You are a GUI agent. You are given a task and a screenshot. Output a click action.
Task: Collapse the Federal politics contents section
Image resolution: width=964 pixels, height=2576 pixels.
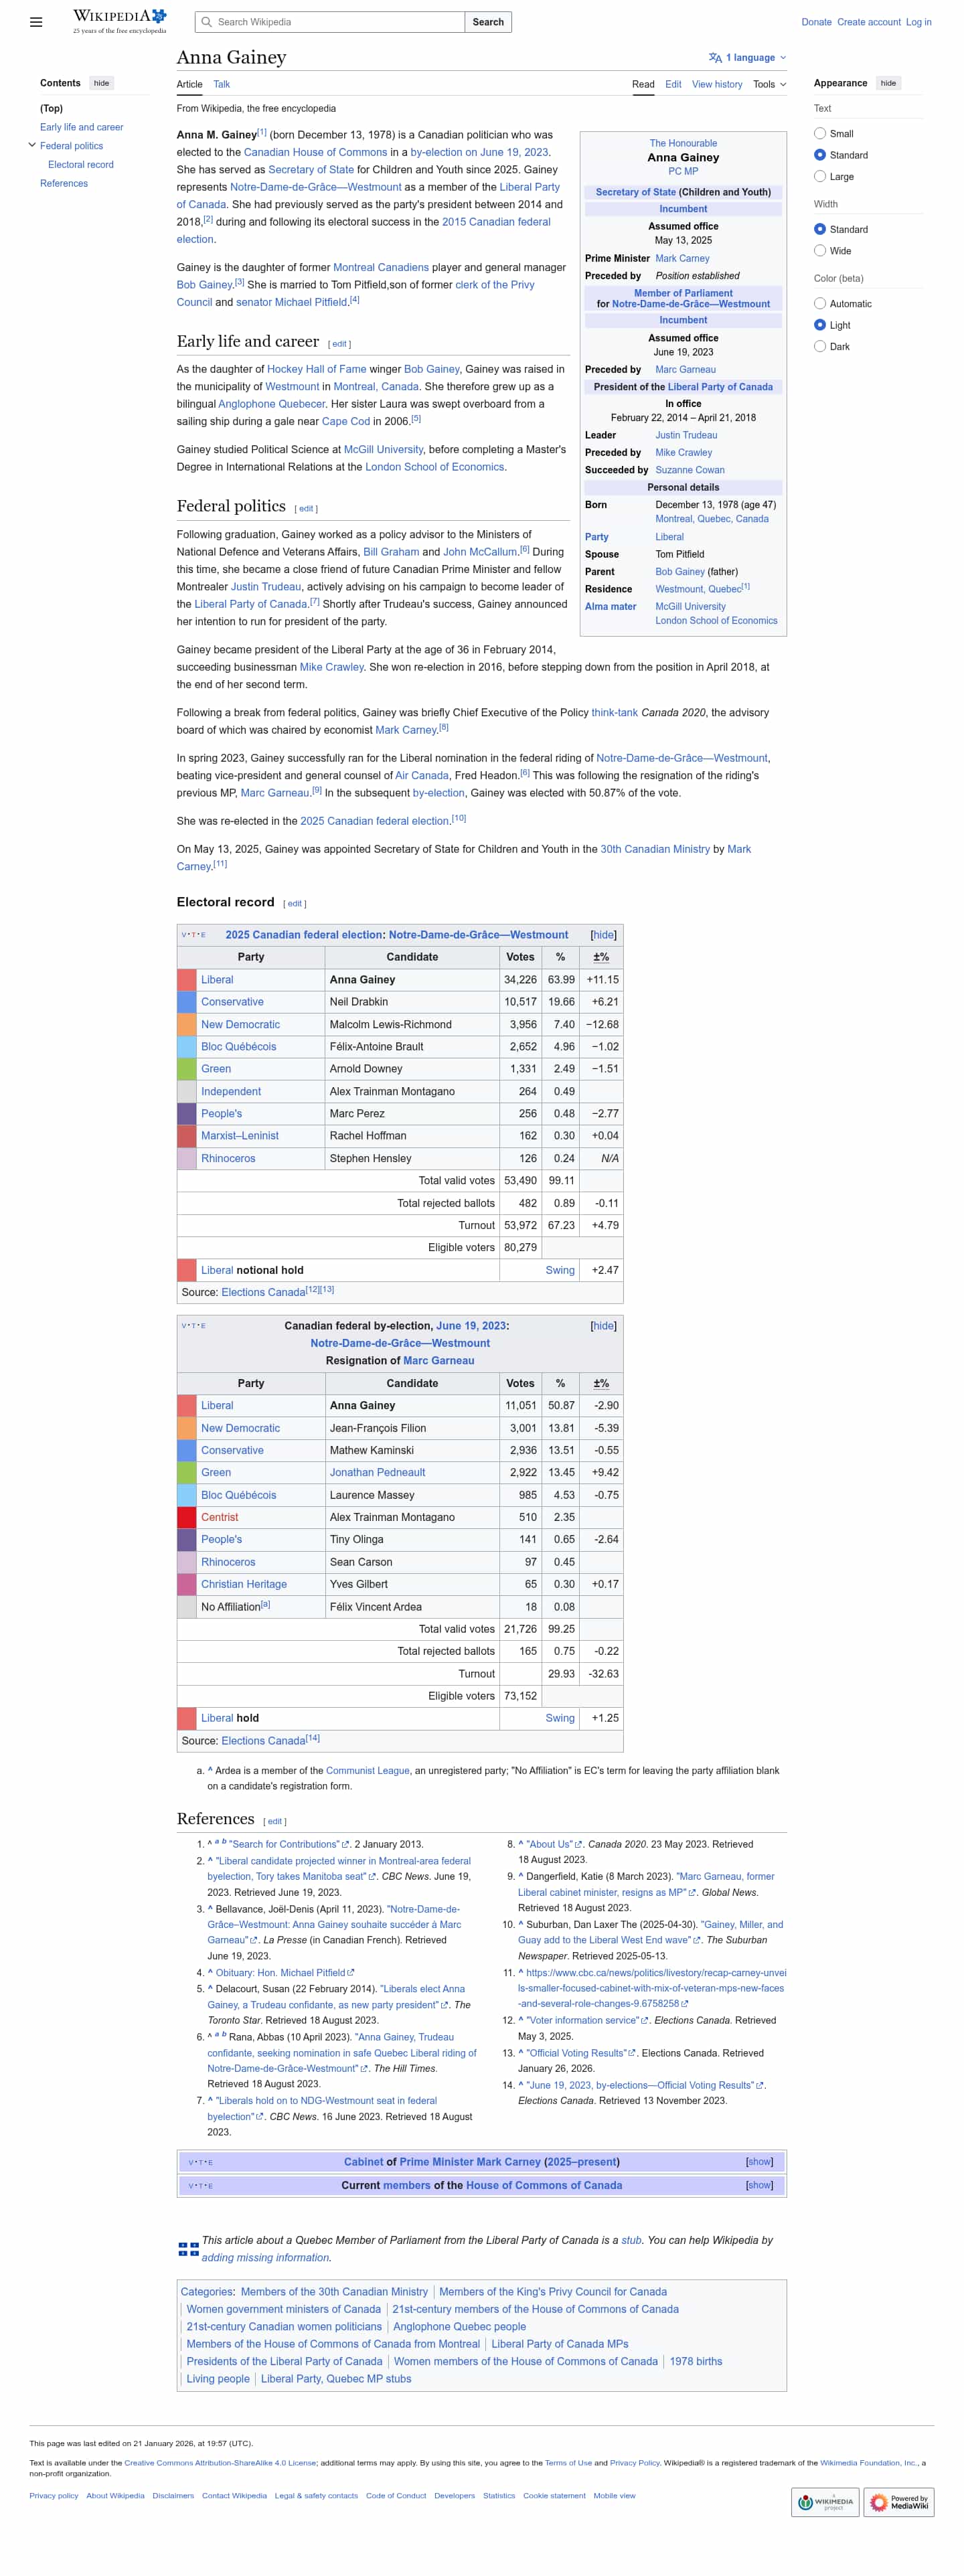click(32, 146)
